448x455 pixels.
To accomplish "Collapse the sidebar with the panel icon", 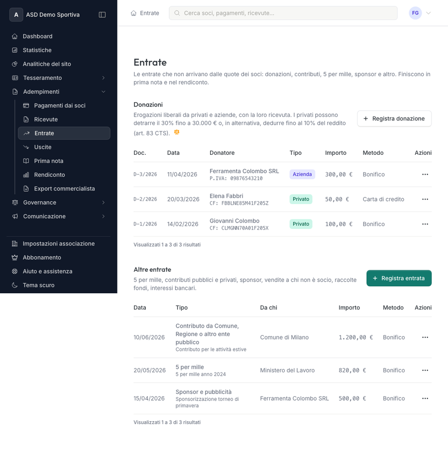I will pyautogui.click(x=102, y=15).
